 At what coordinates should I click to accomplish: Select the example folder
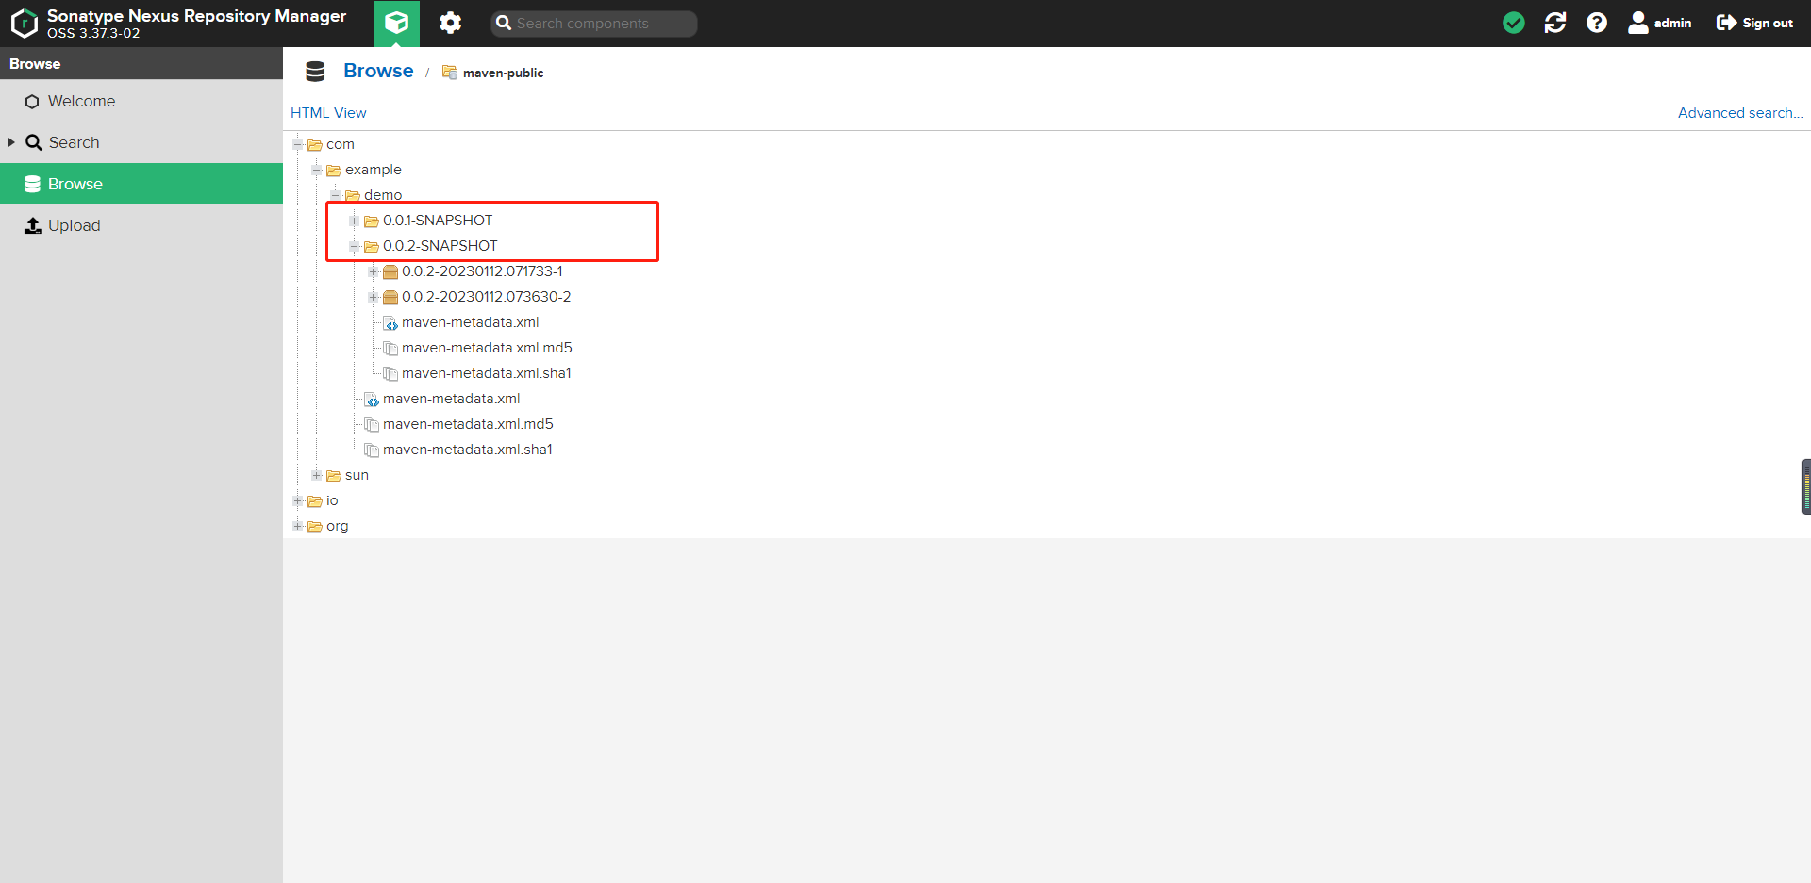coord(373,170)
